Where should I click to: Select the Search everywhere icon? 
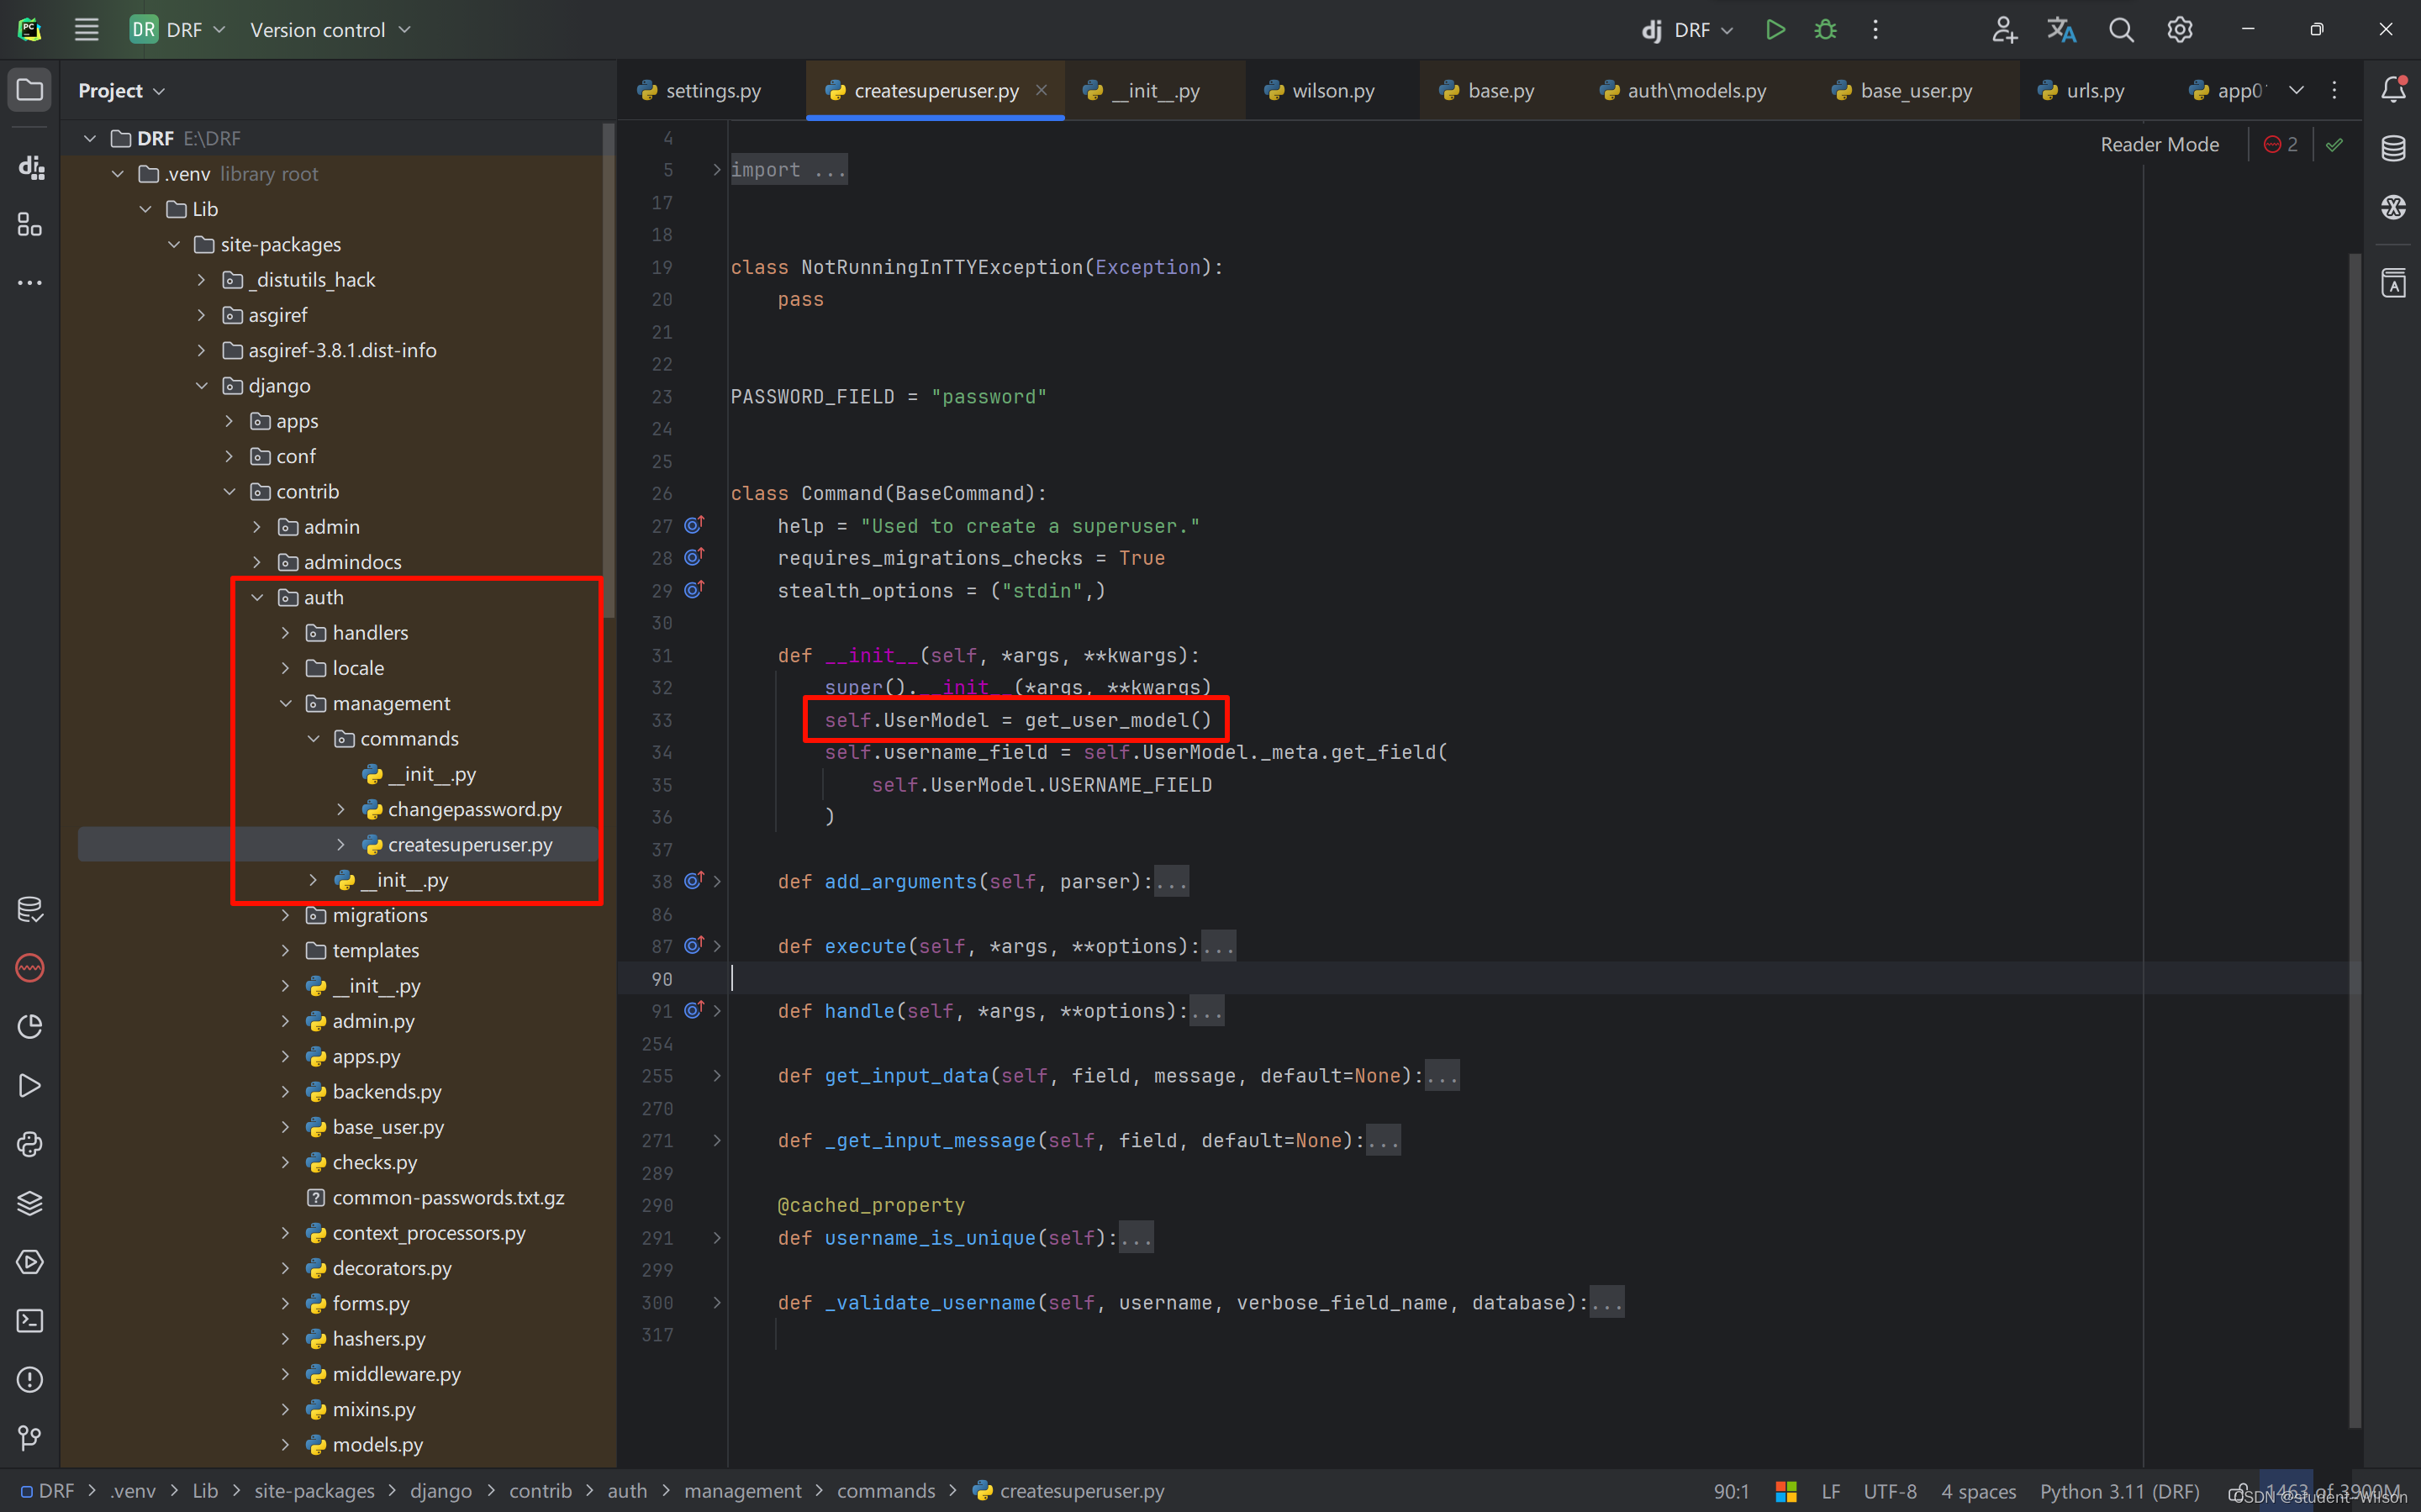[x=2120, y=29]
